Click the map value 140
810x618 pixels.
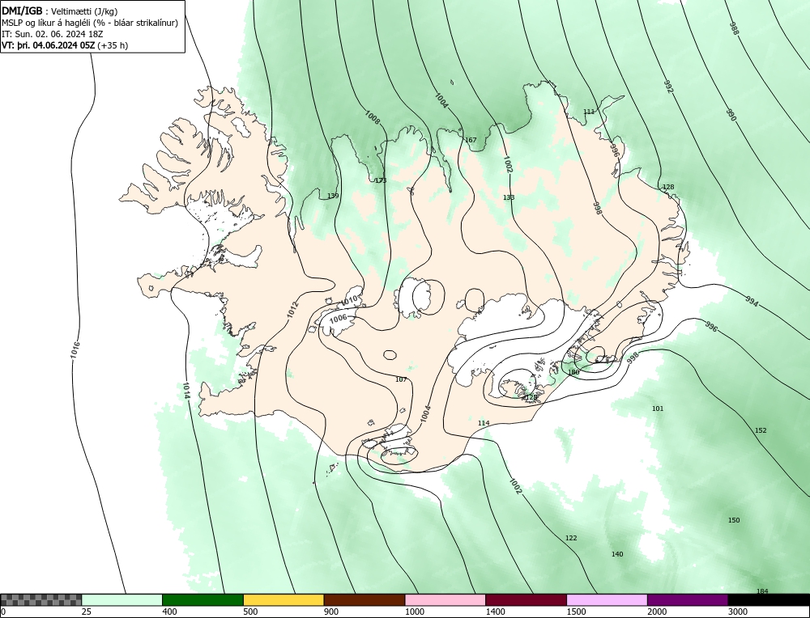tap(617, 554)
